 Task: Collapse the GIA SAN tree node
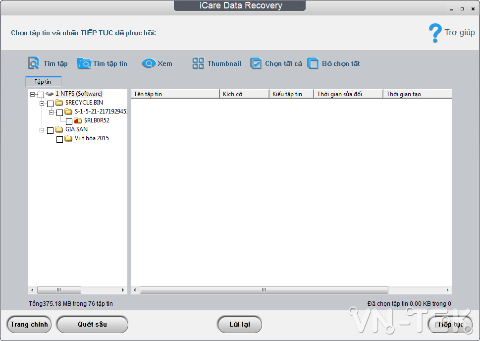[42, 129]
